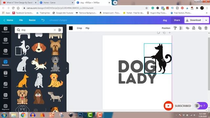Open page notes icon above canvas

coord(158,33)
